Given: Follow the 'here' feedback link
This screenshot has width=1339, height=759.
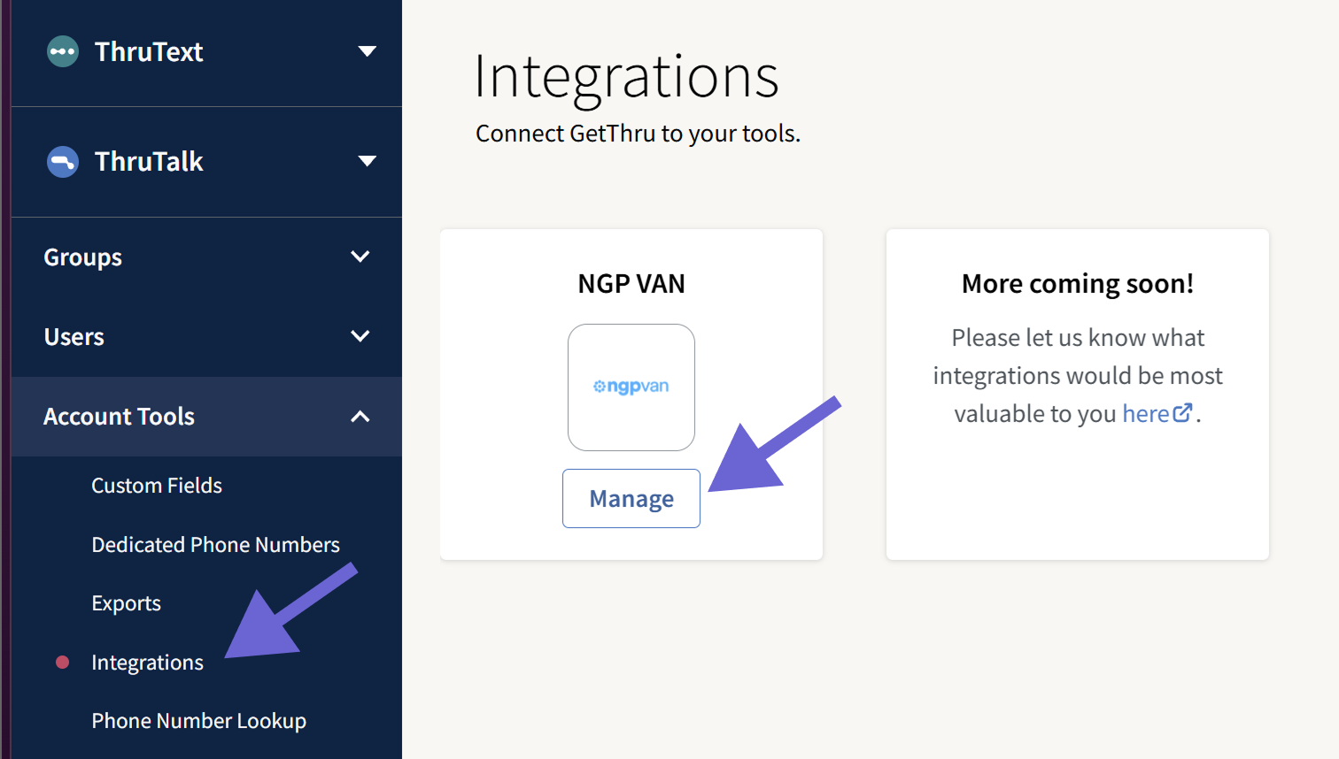Looking at the screenshot, I should click(1146, 413).
